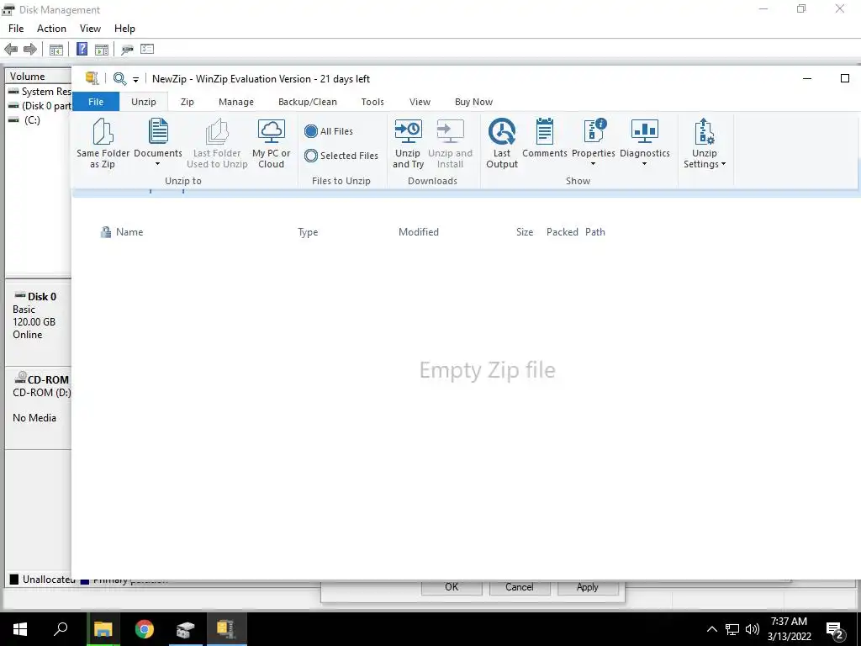Viewport: 861px width, 646px height.
Task: Click the WinZip search magnifier icon
Action: (119, 78)
